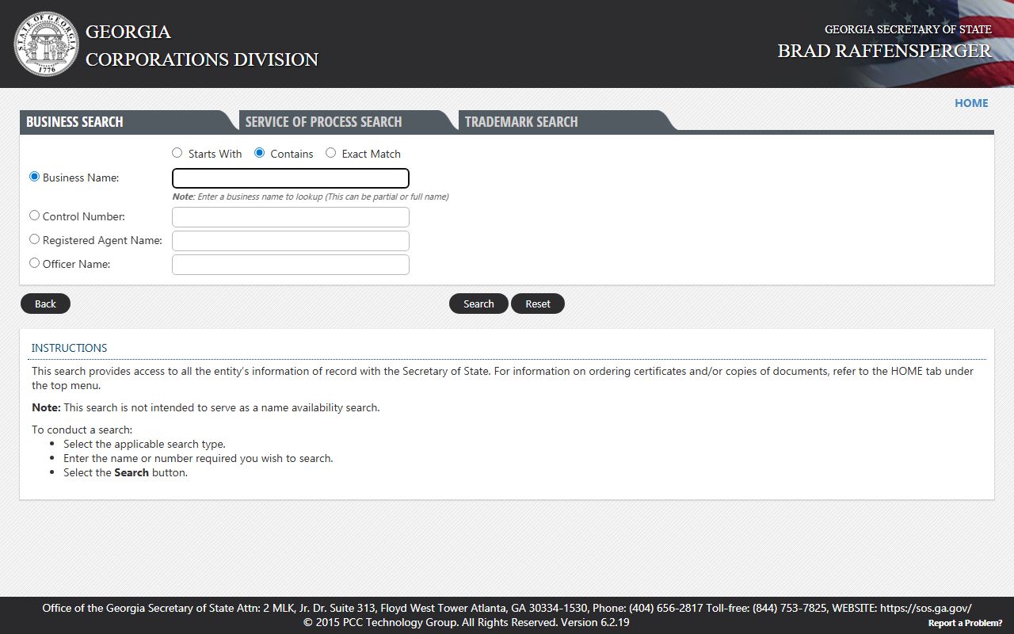Click the State of Georgia seal logo

pos(46,44)
